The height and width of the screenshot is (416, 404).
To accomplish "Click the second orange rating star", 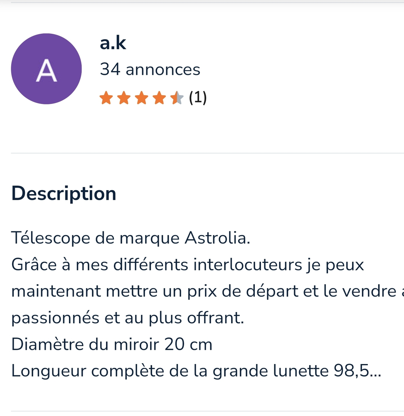I will [124, 98].
